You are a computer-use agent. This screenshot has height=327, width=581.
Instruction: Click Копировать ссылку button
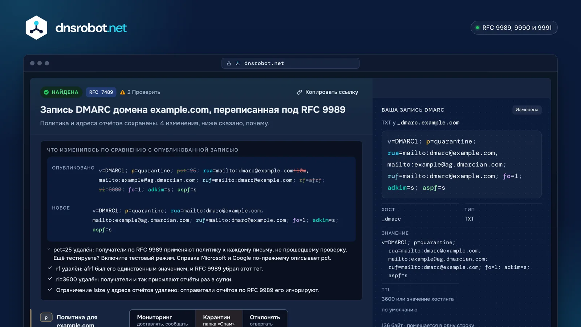coord(328,92)
